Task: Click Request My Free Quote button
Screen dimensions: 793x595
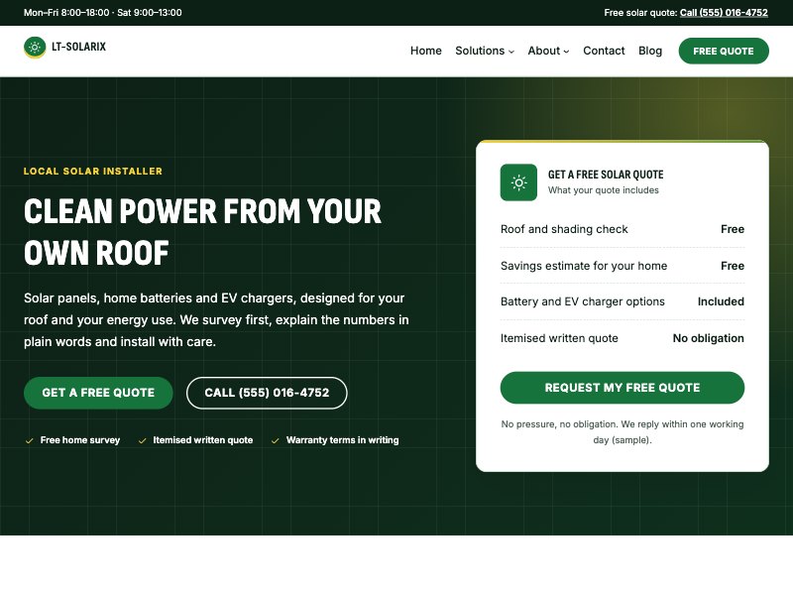Action: coord(623,388)
